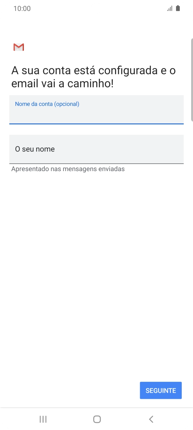Open recent apps from the navigation bar

click(43, 419)
